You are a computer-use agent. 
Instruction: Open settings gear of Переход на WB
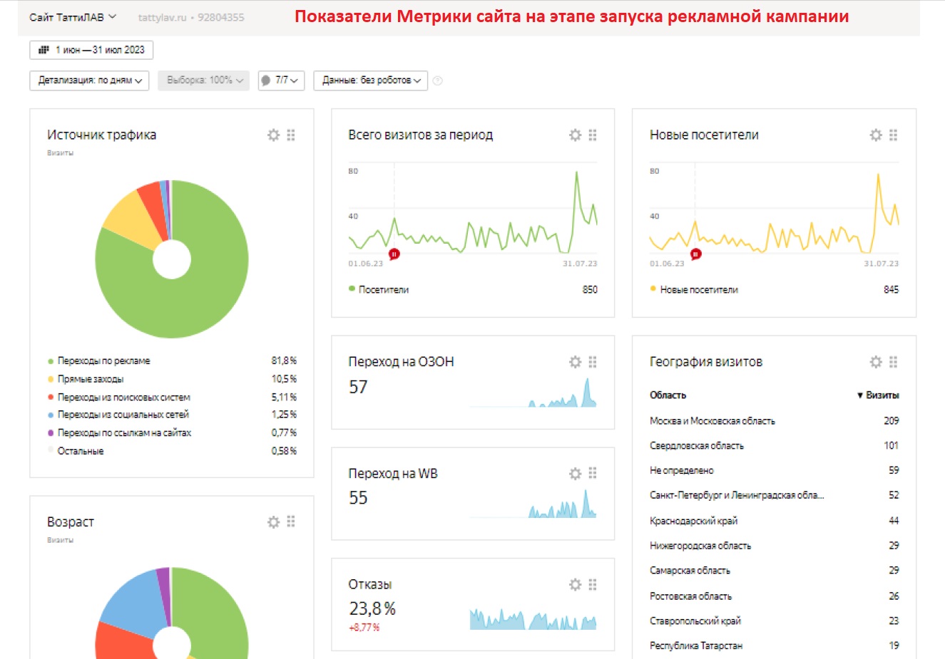pyautogui.click(x=575, y=473)
